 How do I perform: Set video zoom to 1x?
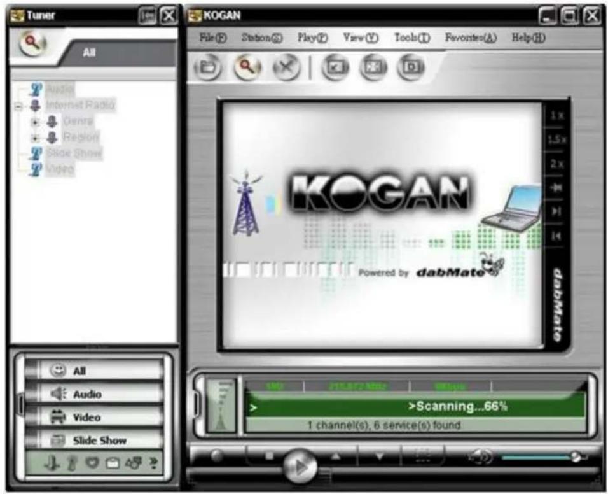pos(557,115)
